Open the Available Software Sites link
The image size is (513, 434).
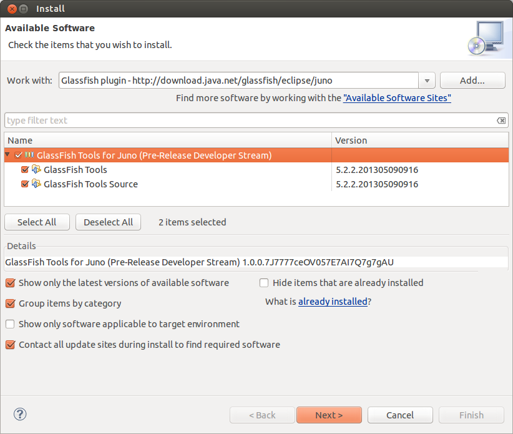click(x=397, y=98)
